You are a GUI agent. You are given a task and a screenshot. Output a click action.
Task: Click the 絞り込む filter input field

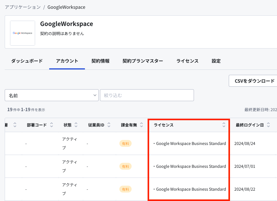coord(147,95)
